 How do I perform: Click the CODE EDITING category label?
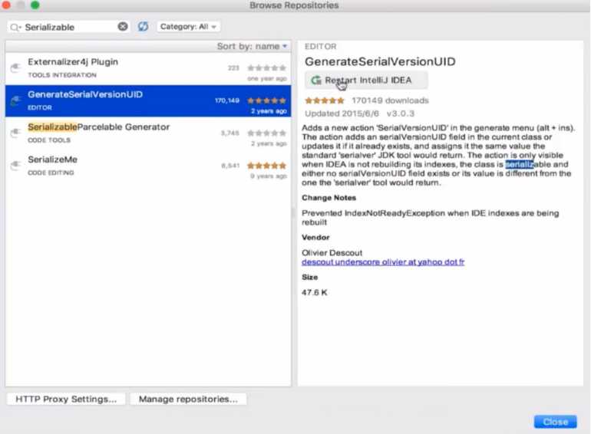[51, 173]
